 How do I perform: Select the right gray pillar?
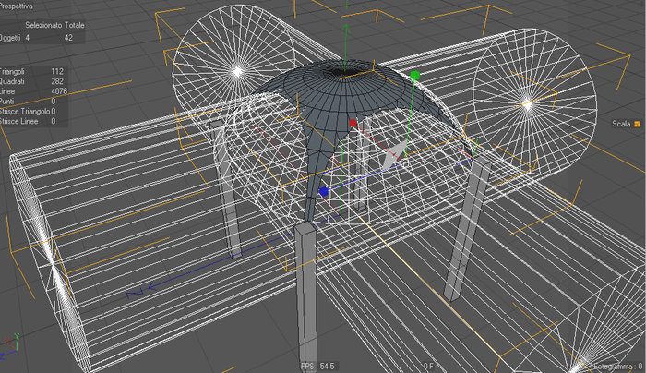(x=468, y=229)
